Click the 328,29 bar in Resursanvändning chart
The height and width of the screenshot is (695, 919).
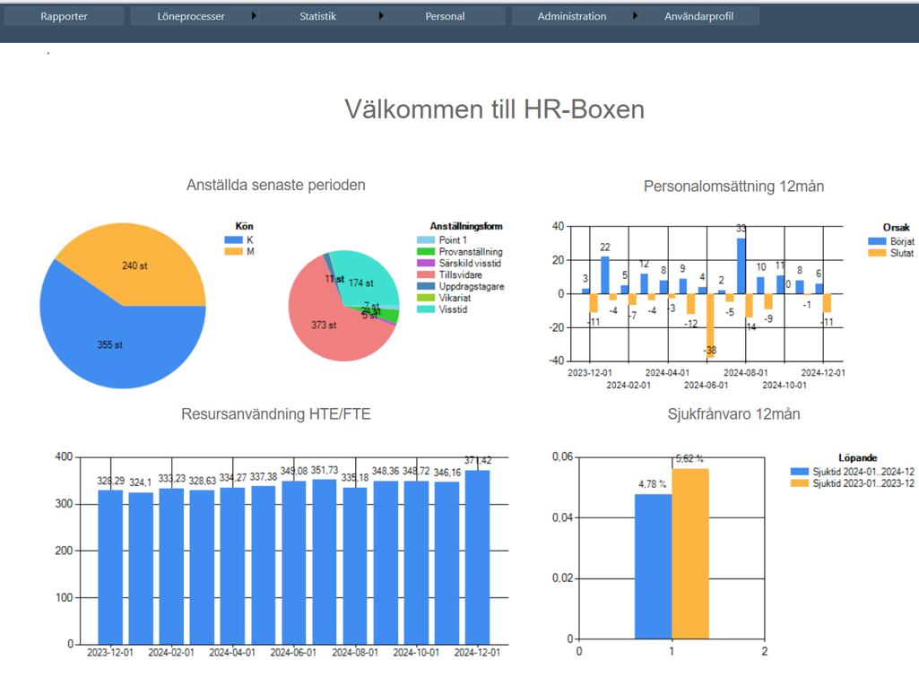[x=110, y=568]
